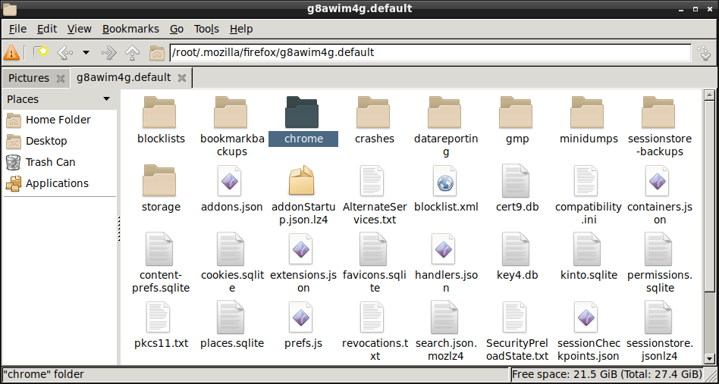Select the minidumps folder
Viewport: 719px width, 384px height.
pyautogui.click(x=589, y=120)
